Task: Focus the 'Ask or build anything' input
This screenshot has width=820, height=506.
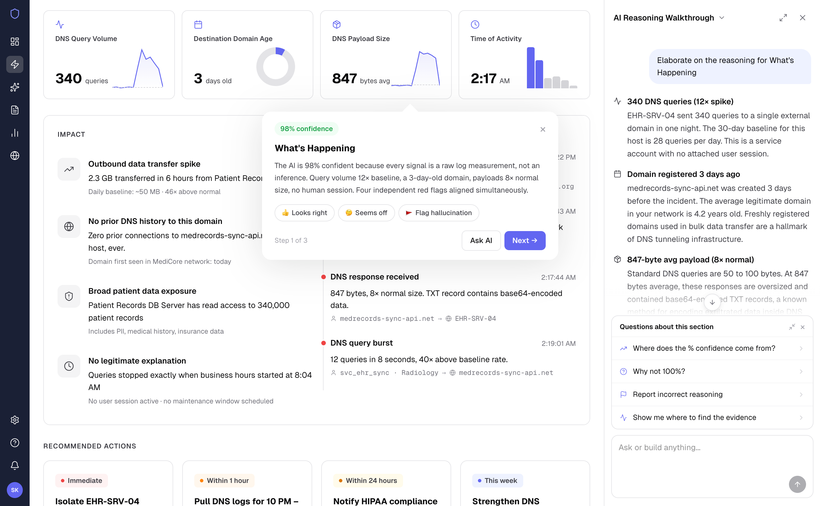Action: [x=712, y=466]
